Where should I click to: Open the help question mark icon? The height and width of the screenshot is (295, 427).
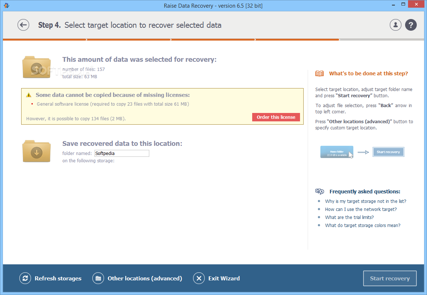(411, 25)
